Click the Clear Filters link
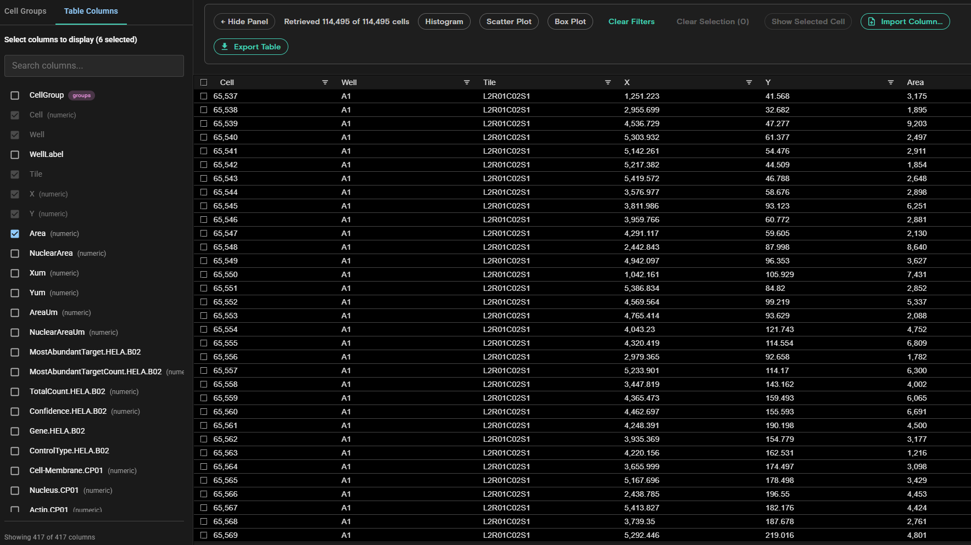This screenshot has width=971, height=545. (x=631, y=21)
